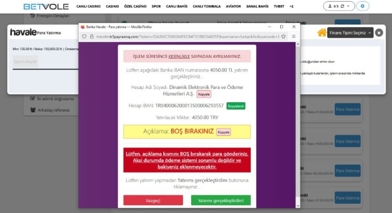Expand the Finans Tipini Seçiniz dropdown
392x213 pixels.
350,33
